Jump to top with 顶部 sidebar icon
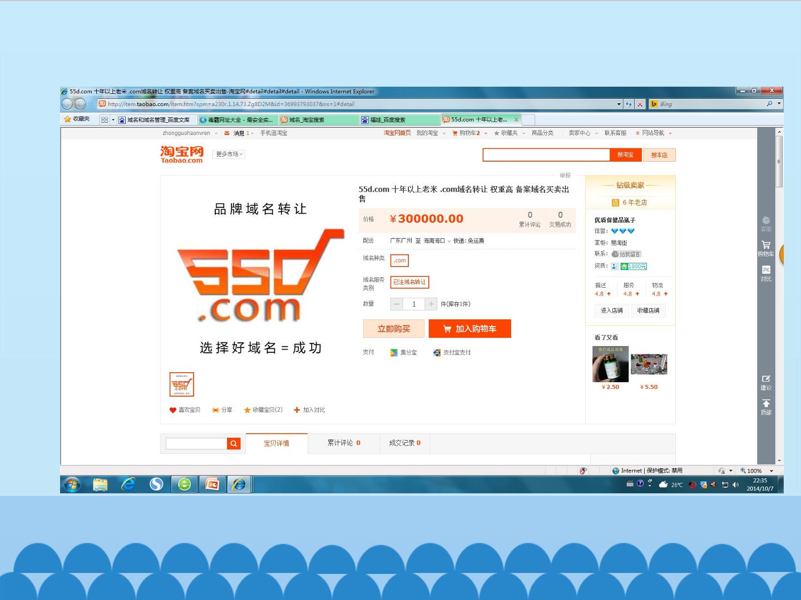Screen dimensions: 801x600 pyautogui.click(x=766, y=407)
